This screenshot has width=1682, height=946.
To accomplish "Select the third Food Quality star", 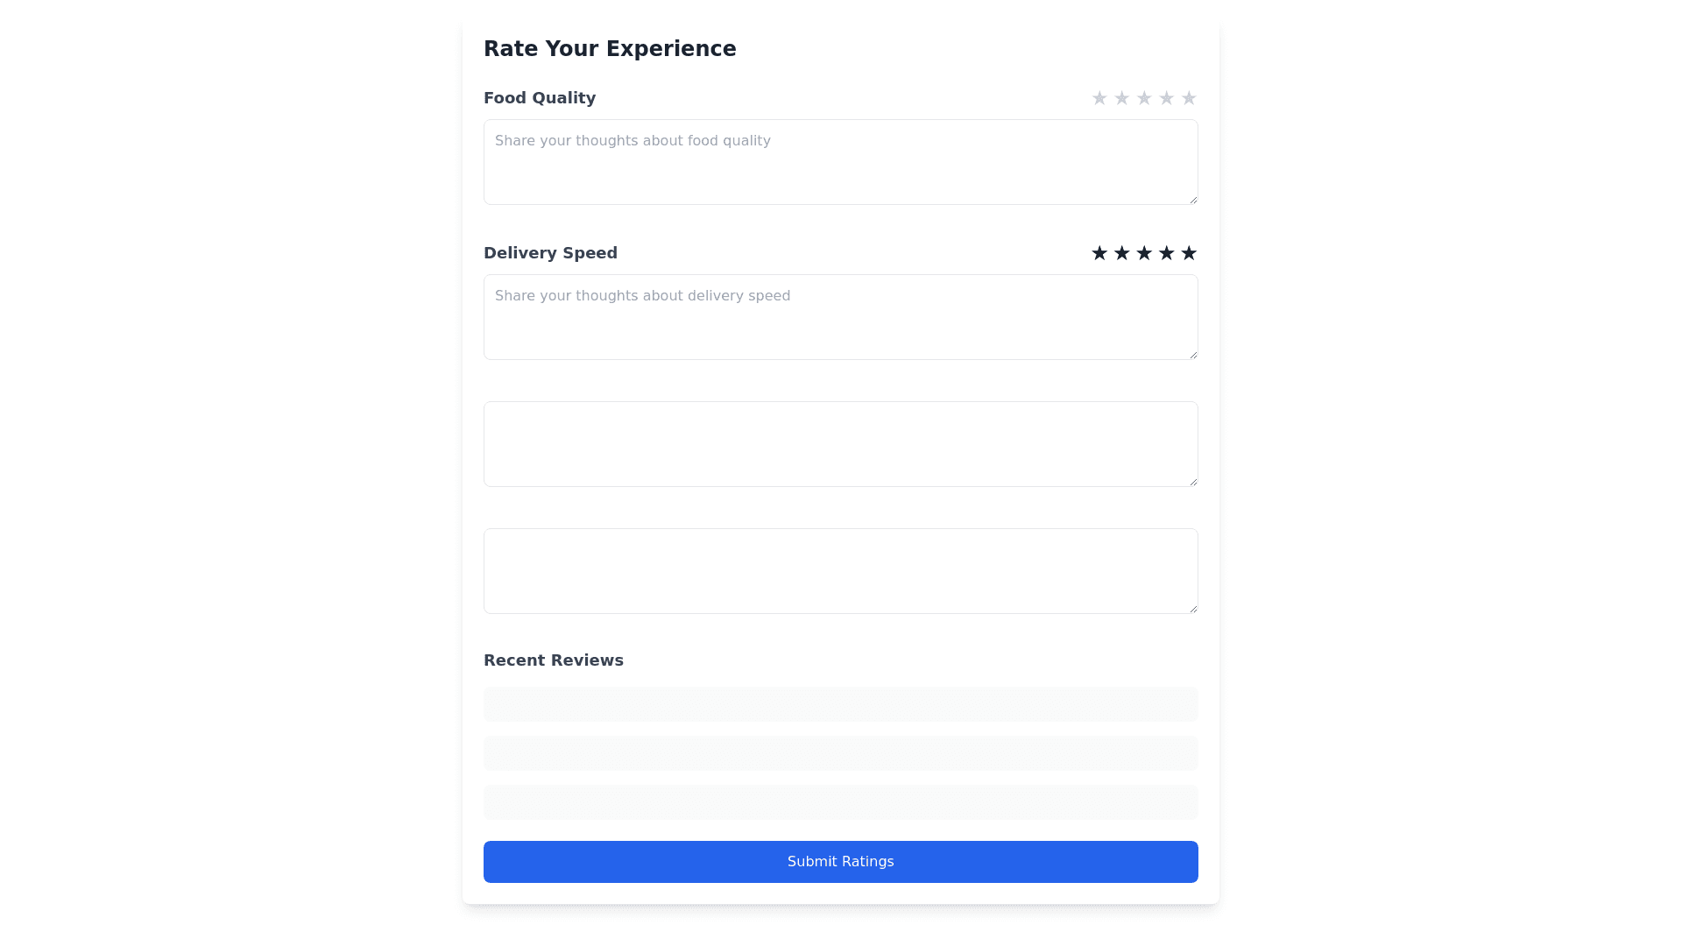I will point(1144,98).
